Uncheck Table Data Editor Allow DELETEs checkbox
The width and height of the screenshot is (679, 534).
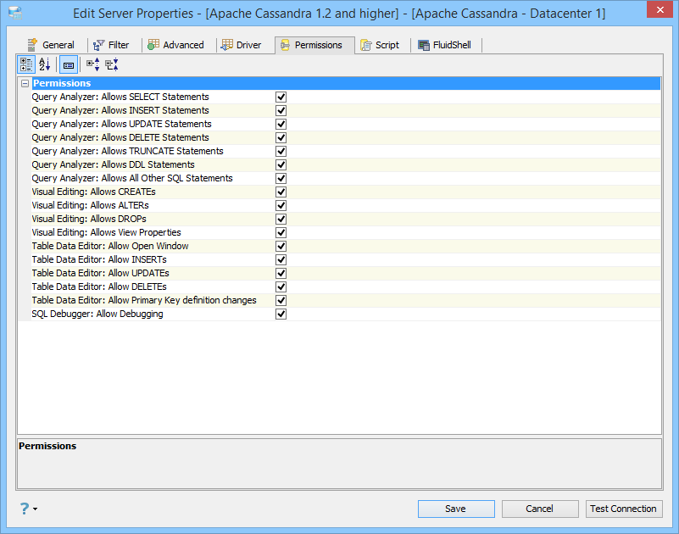coord(281,286)
